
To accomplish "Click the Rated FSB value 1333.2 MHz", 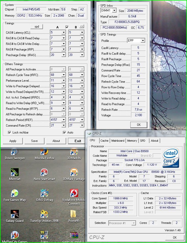I will 121,212.
